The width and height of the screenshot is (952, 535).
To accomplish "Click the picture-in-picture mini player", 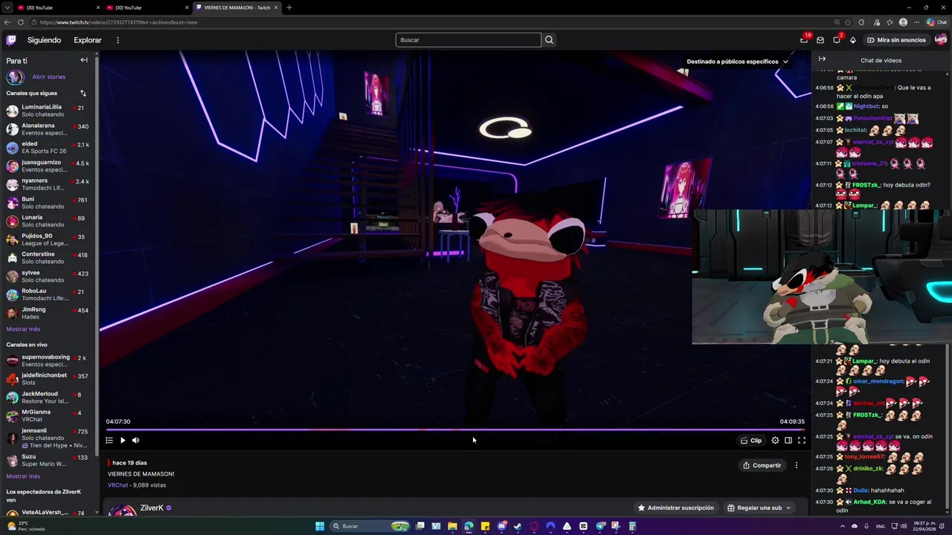I will pos(822,277).
